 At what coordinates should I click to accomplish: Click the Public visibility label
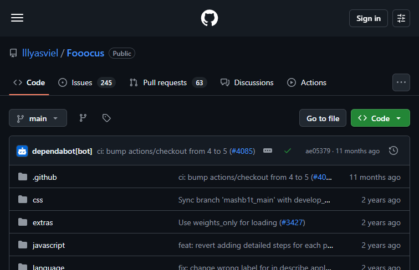122,53
